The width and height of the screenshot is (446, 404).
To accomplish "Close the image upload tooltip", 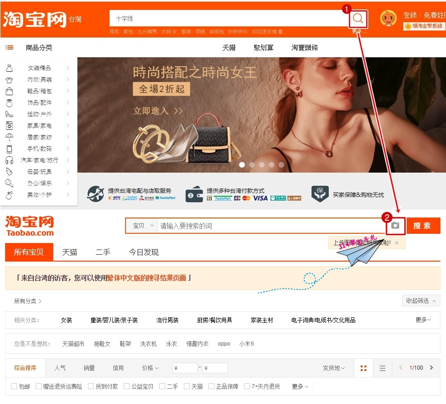I will 397,243.
